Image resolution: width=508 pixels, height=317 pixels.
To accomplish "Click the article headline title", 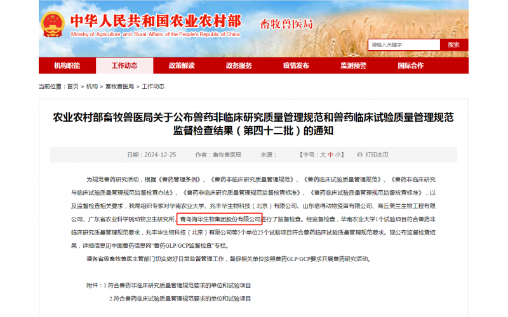I will [x=253, y=124].
